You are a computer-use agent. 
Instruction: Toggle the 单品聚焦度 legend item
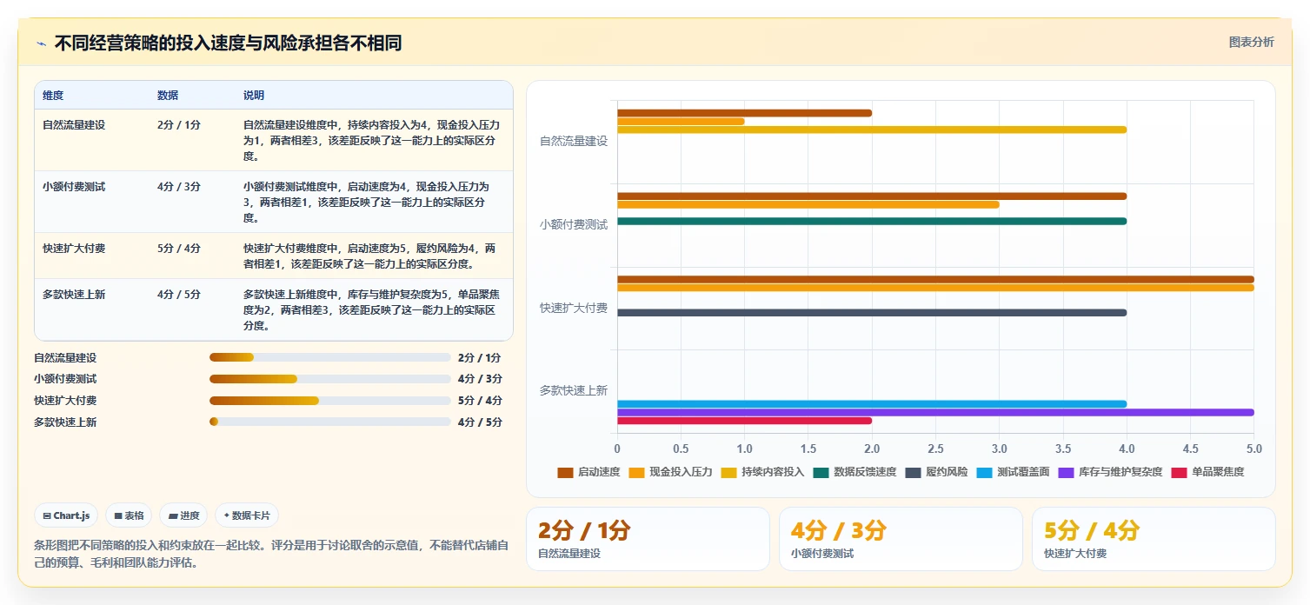pyautogui.click(x=1207, y=472)
